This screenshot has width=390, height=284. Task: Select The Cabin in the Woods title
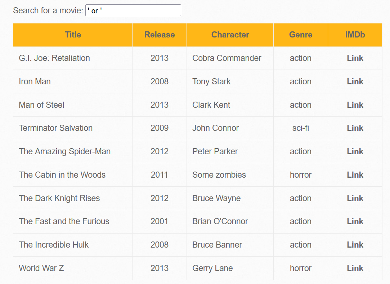[x=62, y=175]
